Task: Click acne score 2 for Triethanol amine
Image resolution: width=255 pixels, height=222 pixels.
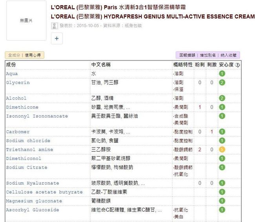Action: click(x=200, y=149)
